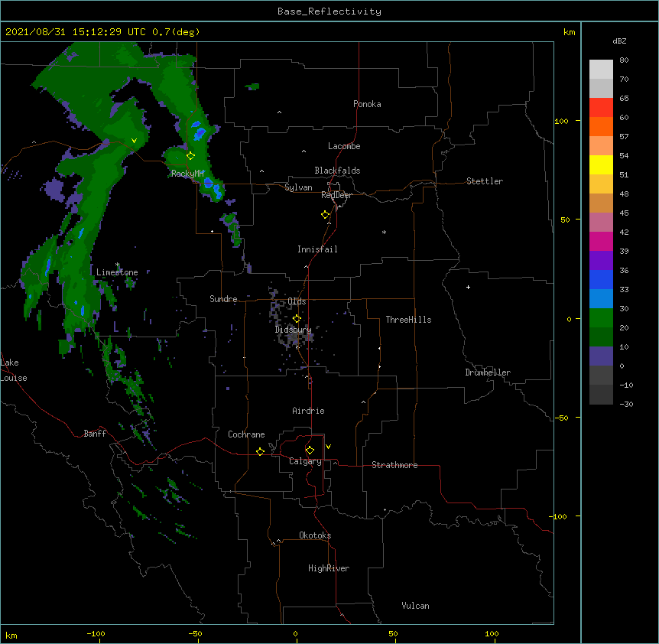Select the Cochrane town label

point(246,434)
